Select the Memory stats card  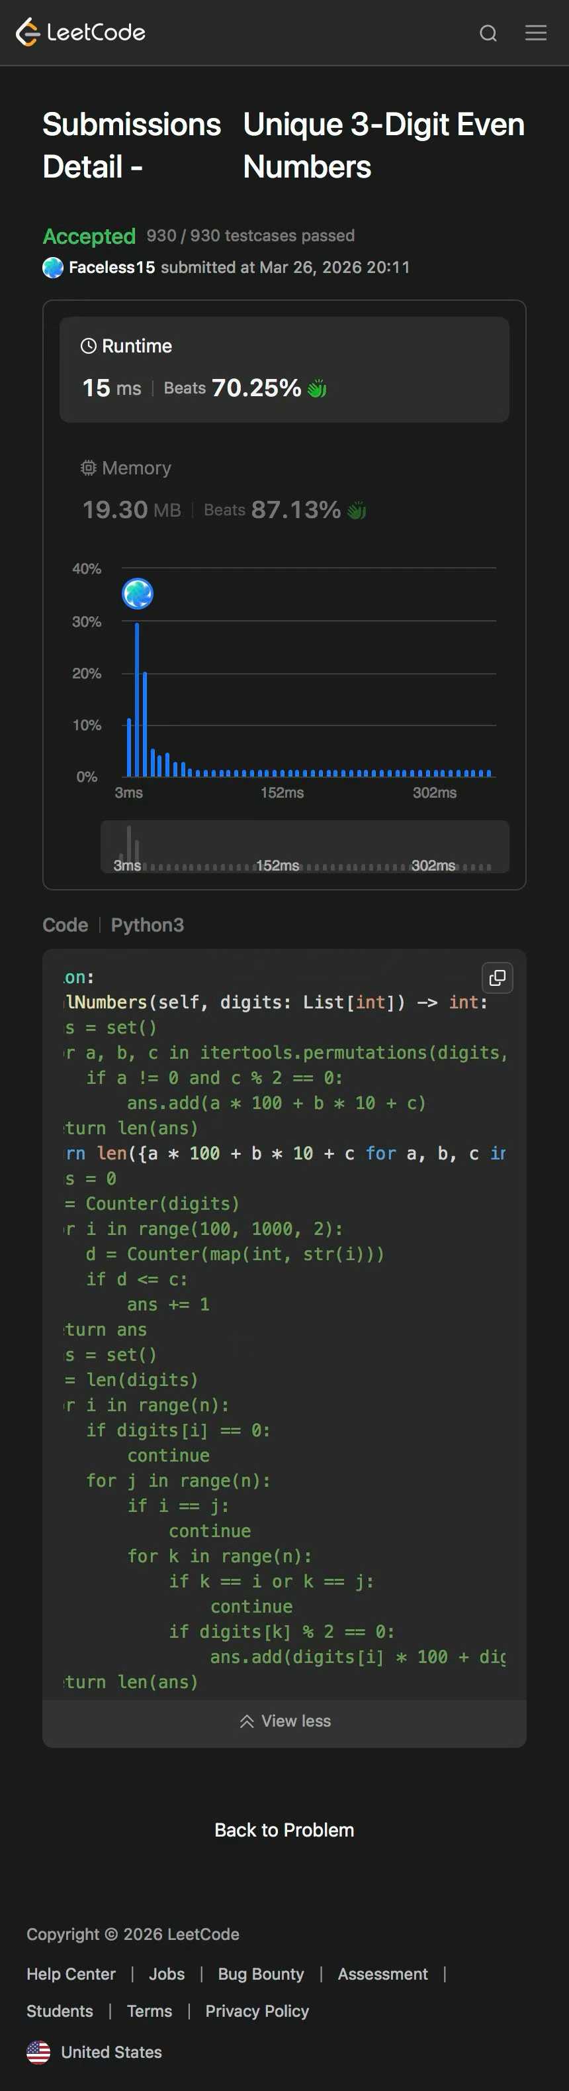[284, 491]
